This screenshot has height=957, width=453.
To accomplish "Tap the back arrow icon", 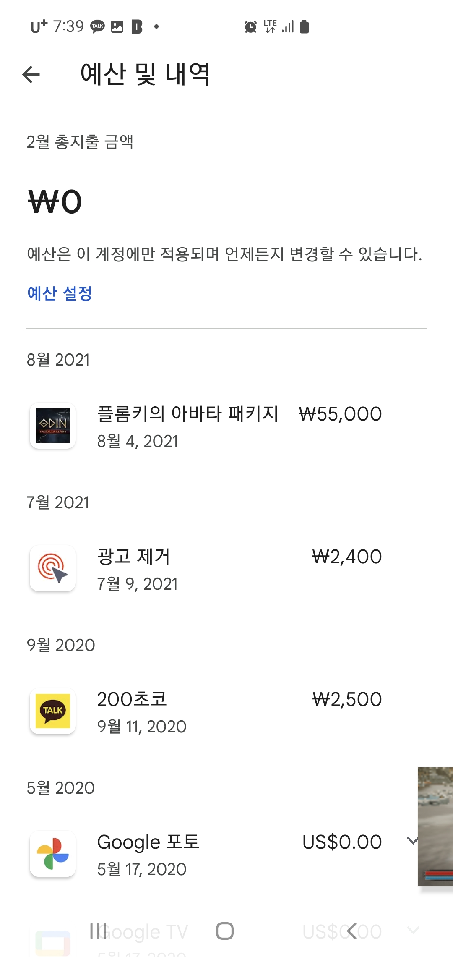I will click(x=31, y=75).
